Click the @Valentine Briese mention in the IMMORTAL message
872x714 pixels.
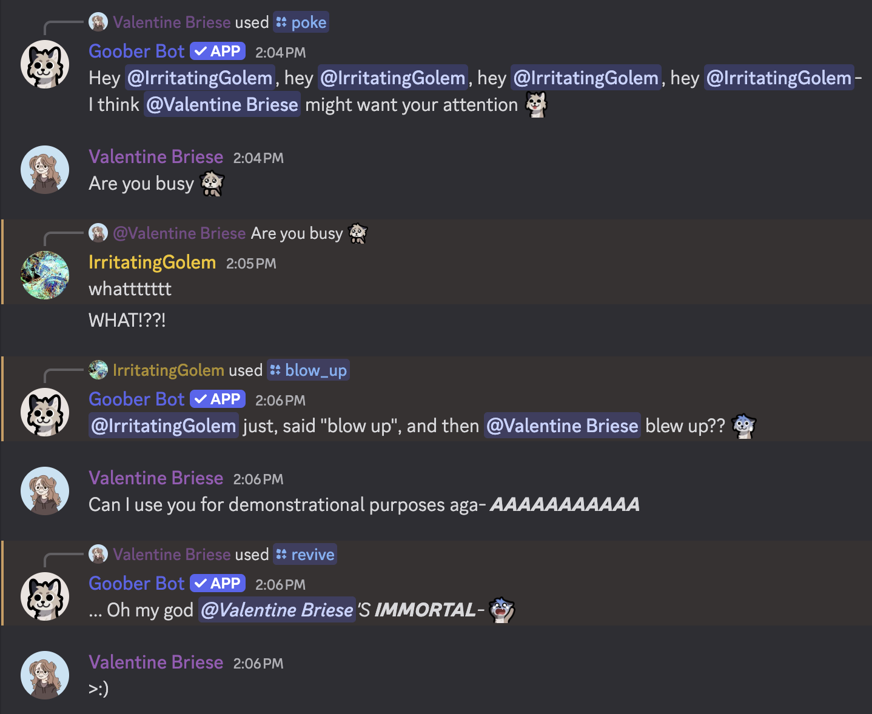coord(277,610)
